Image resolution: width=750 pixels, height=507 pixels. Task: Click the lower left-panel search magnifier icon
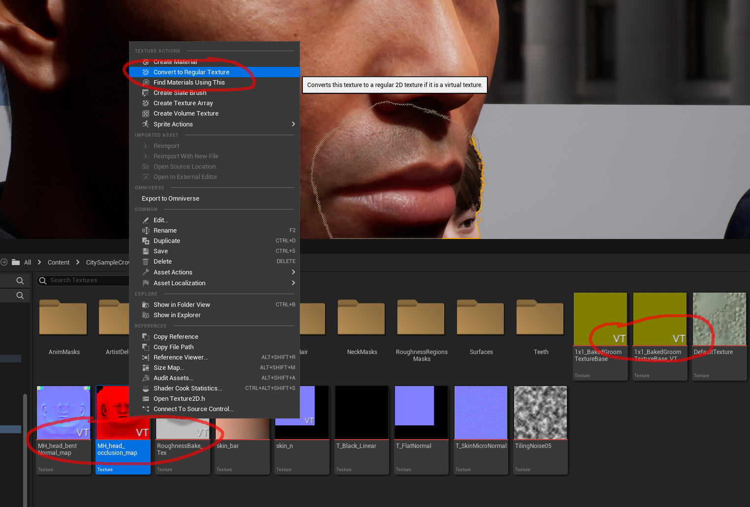click(20, 296)
